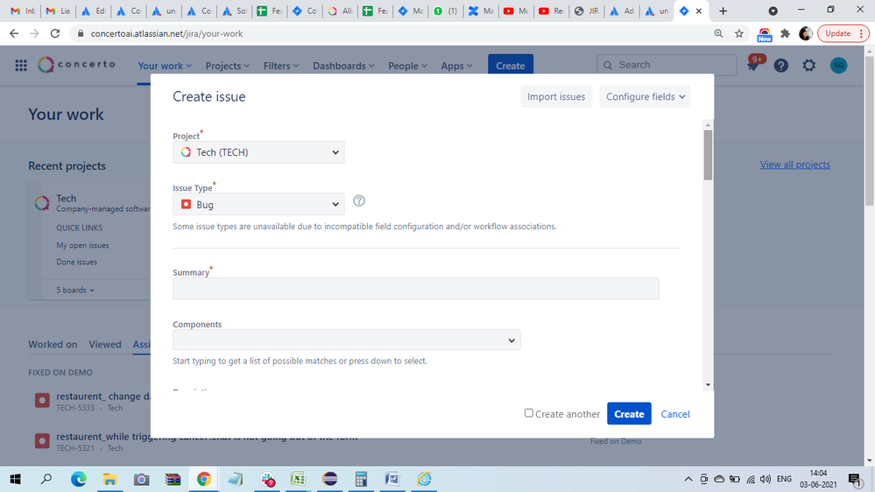Viewport: 875px width, 492px height.
Task: Open the Chrome extensions puzzle icon
Action: click(x=785, y=33)
